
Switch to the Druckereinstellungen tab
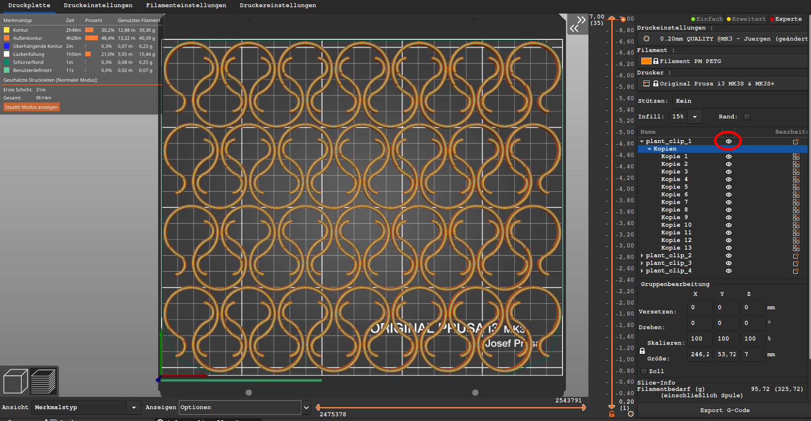(x=278, y=6)
